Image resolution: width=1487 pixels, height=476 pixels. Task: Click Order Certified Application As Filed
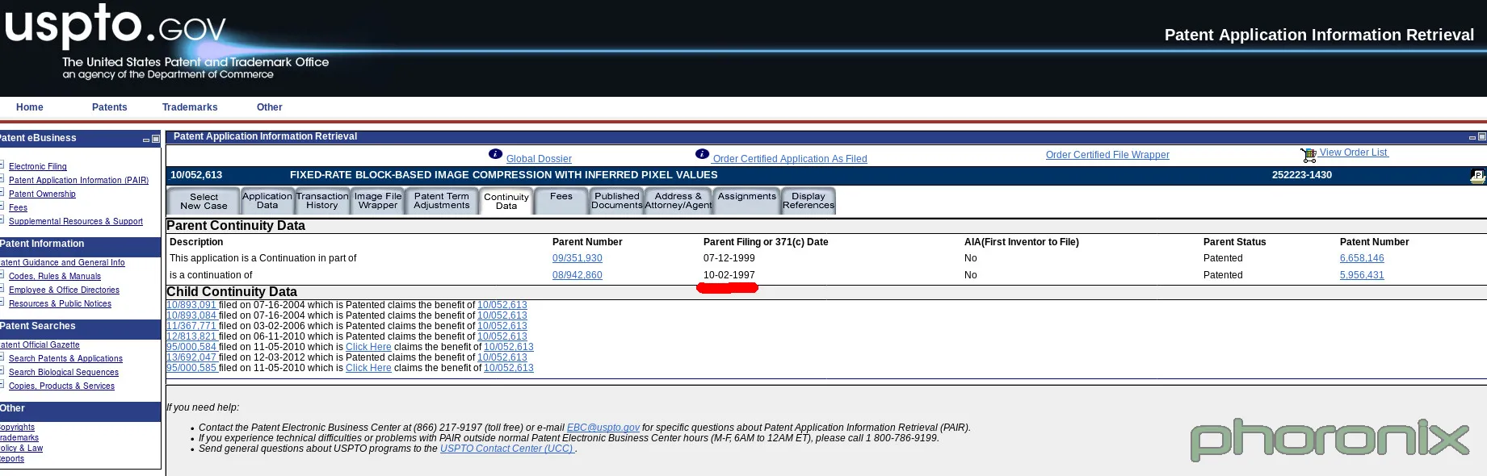(x=790, y=159)
